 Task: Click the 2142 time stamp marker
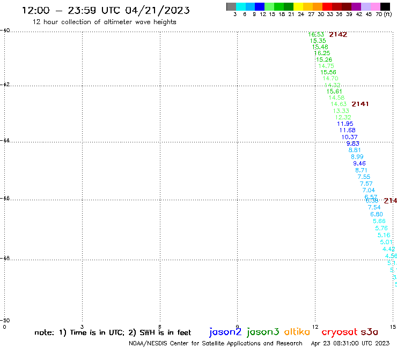[338, 34]
